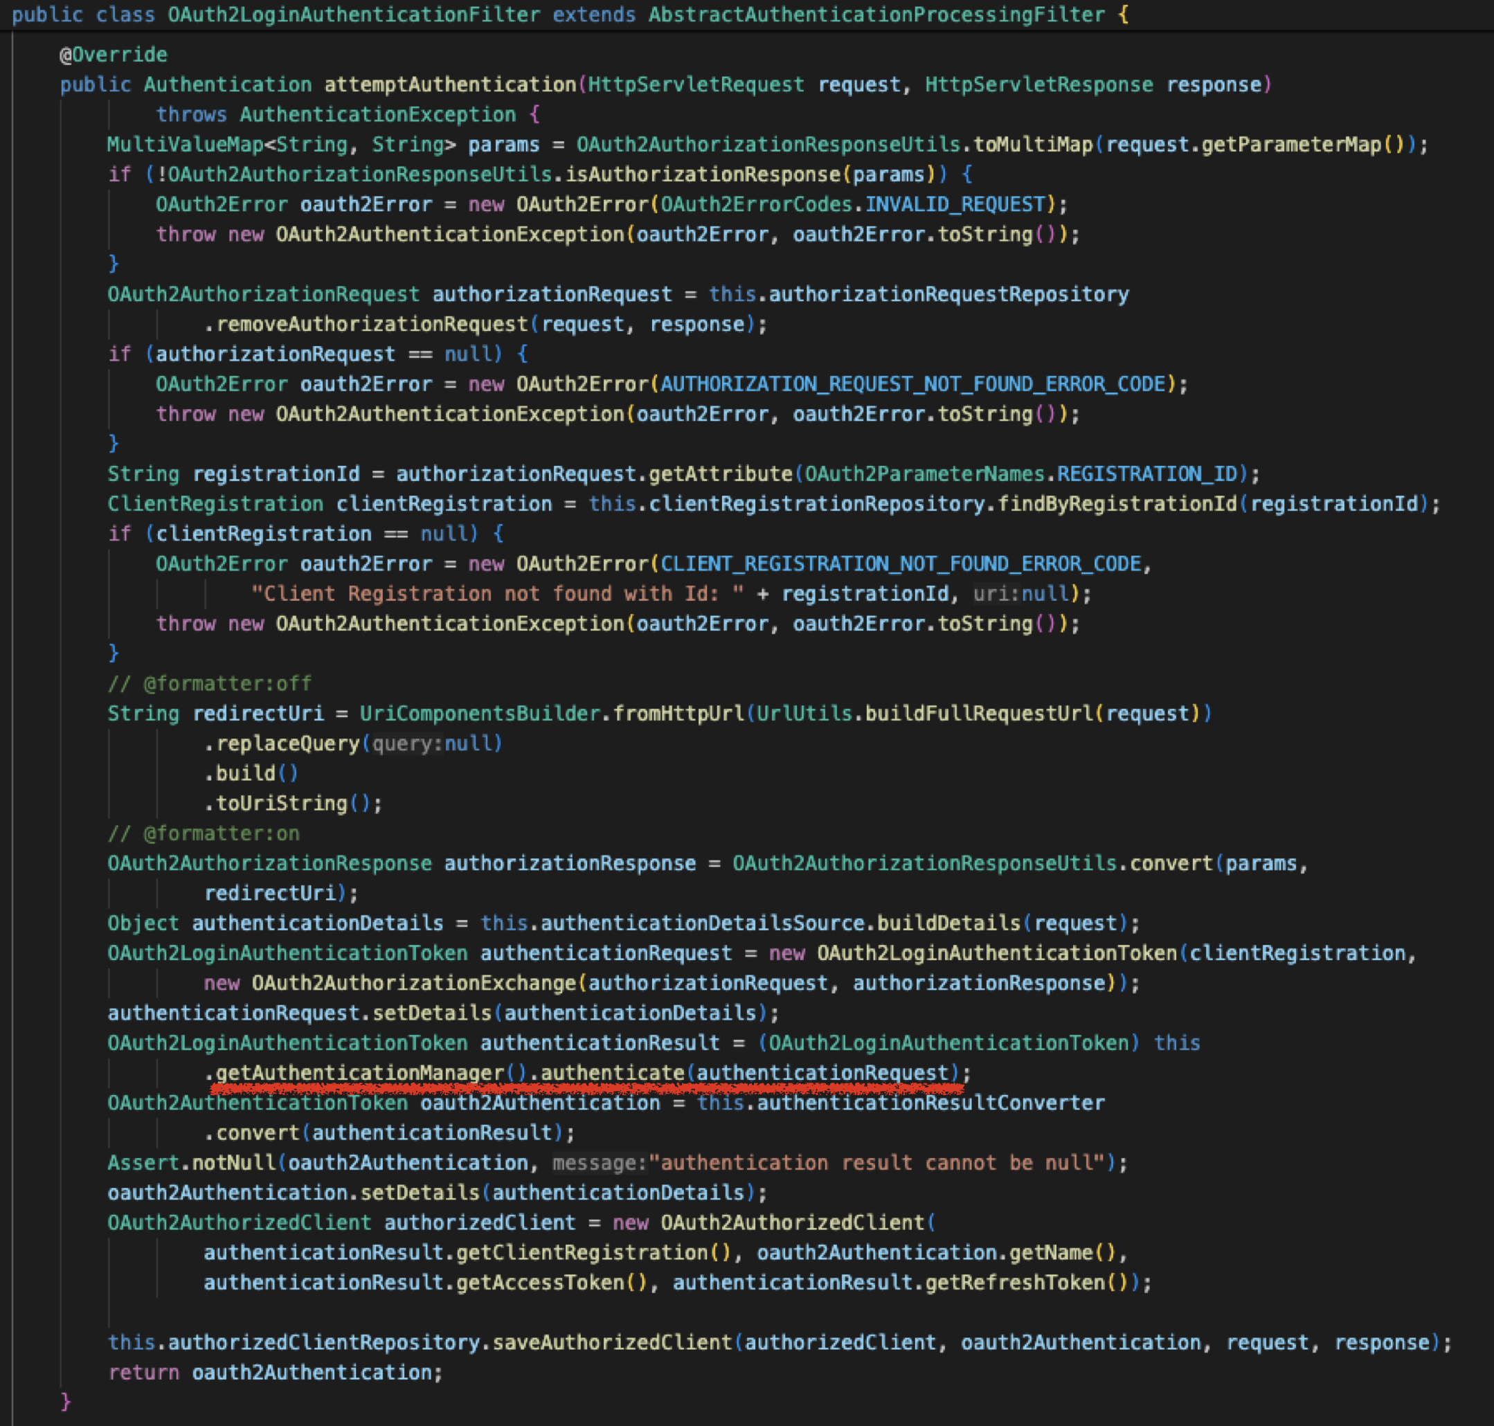Click the // @formatter:off comment
This screenshot has width=1494, height=1426.
click(210, 683)
